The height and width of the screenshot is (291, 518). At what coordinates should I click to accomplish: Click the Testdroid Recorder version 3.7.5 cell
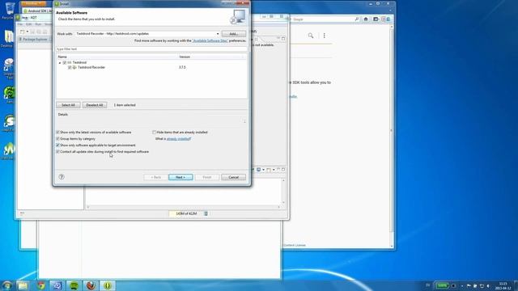[x=182, y=67]
